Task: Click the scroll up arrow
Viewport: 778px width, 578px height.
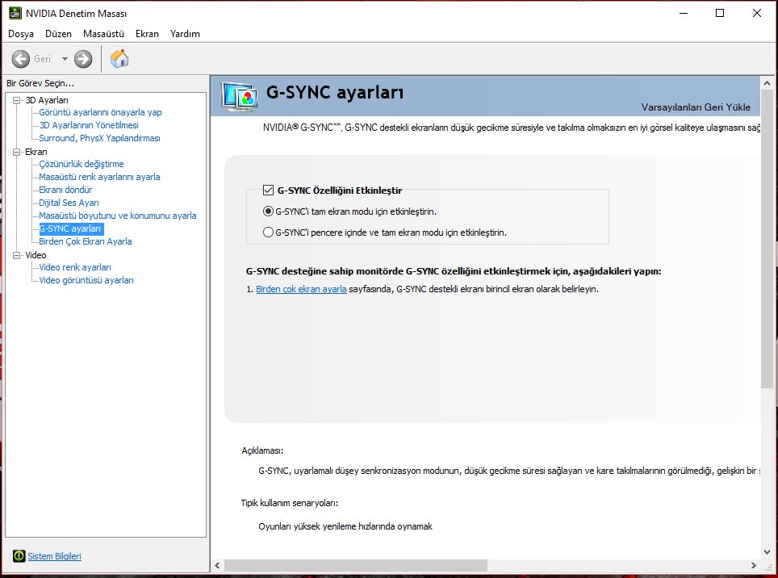Action: (767, 83)
